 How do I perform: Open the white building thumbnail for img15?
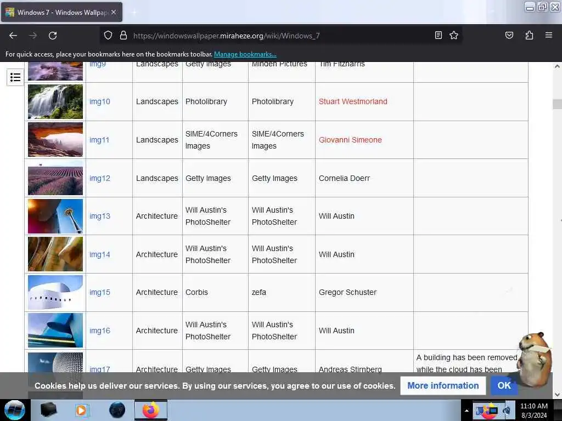tap(55, 293)
